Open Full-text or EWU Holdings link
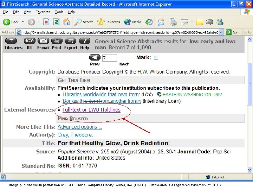Image resolution: width=253 pixels, height=190 pixels. point(91,110)
